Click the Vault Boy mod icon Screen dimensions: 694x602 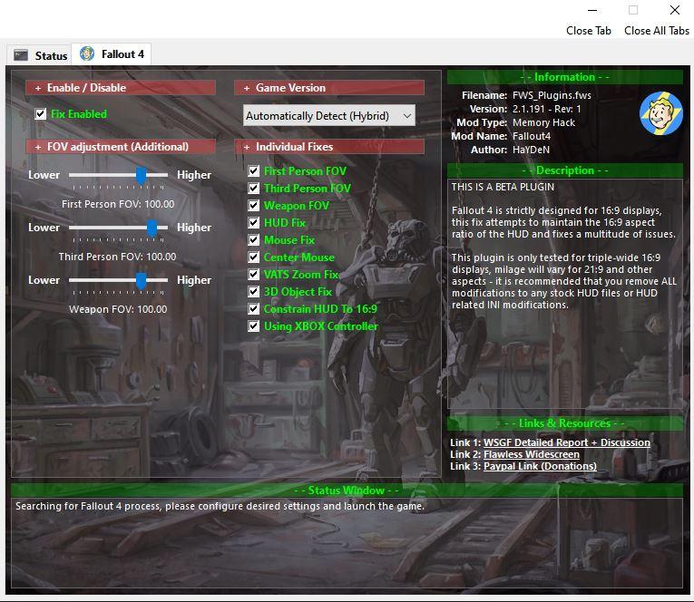(661, 113)
